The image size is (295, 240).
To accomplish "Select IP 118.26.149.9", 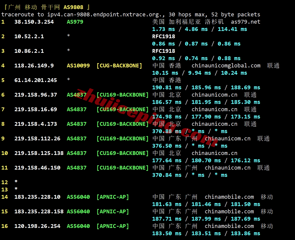I will click(34, 66).
